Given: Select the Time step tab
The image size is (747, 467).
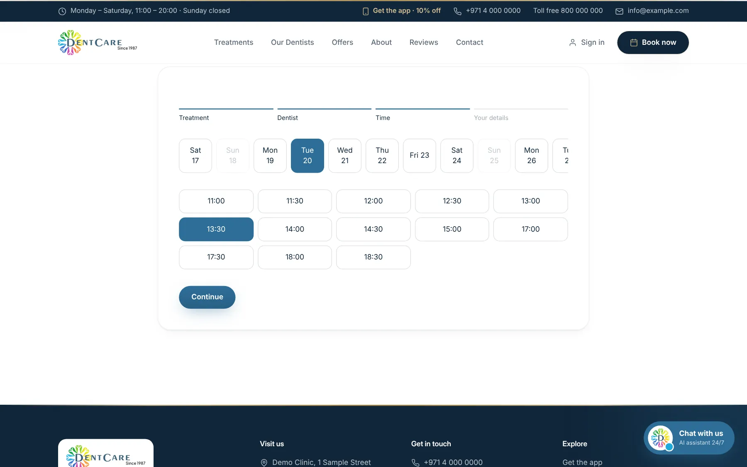Looking at the screenshot, I should (x=422, y=115).
